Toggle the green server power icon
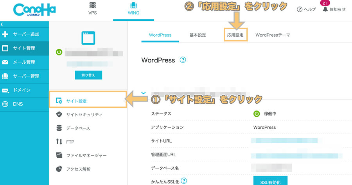The width and height of the screenshot is (352, 185). tap(59, 52)
